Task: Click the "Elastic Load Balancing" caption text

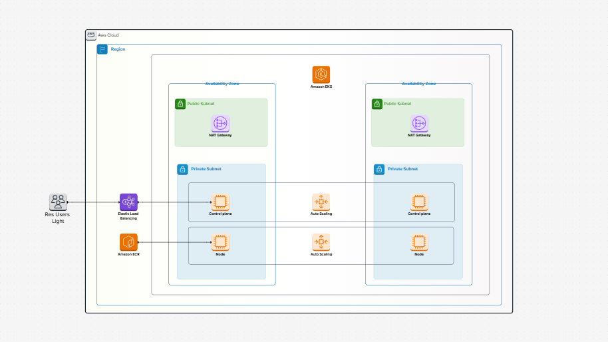Action: (x=128, y=216)
